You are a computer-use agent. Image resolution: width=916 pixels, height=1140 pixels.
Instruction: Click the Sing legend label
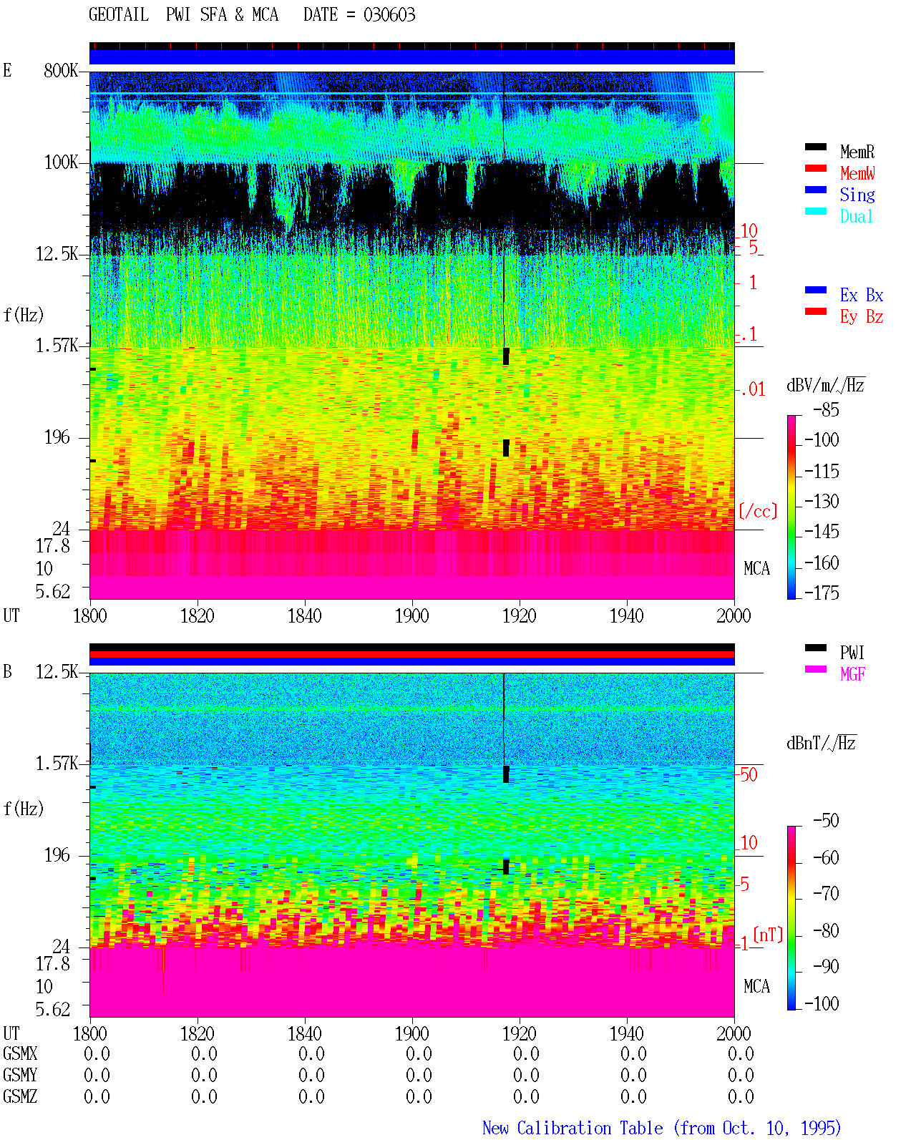tap(857, 195)
